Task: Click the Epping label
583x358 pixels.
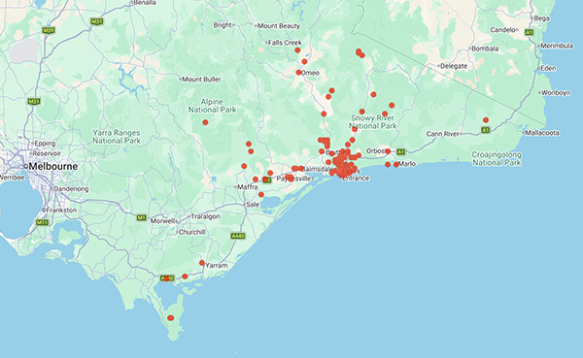Action: (x=45, y=144)
